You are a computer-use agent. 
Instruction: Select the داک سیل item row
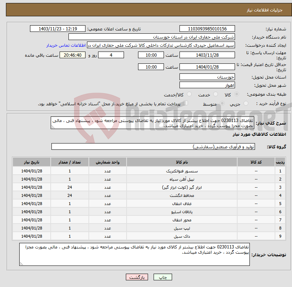click(149, 236)
